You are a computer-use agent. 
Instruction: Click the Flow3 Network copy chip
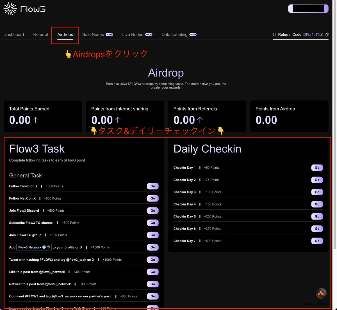(34, 247)
